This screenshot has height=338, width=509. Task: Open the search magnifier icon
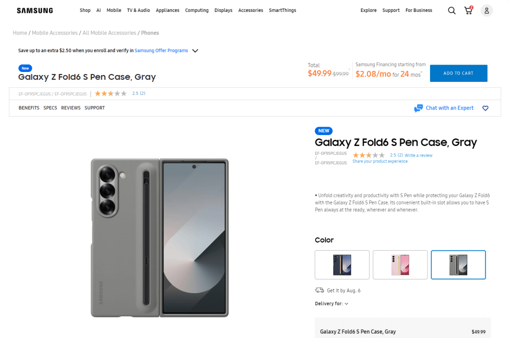(451, 10)
